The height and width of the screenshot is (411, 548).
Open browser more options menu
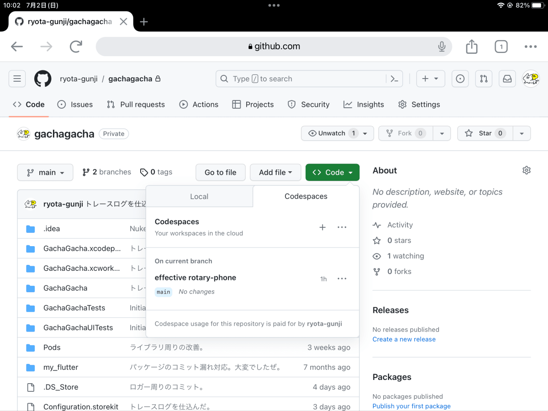(531, 47)
